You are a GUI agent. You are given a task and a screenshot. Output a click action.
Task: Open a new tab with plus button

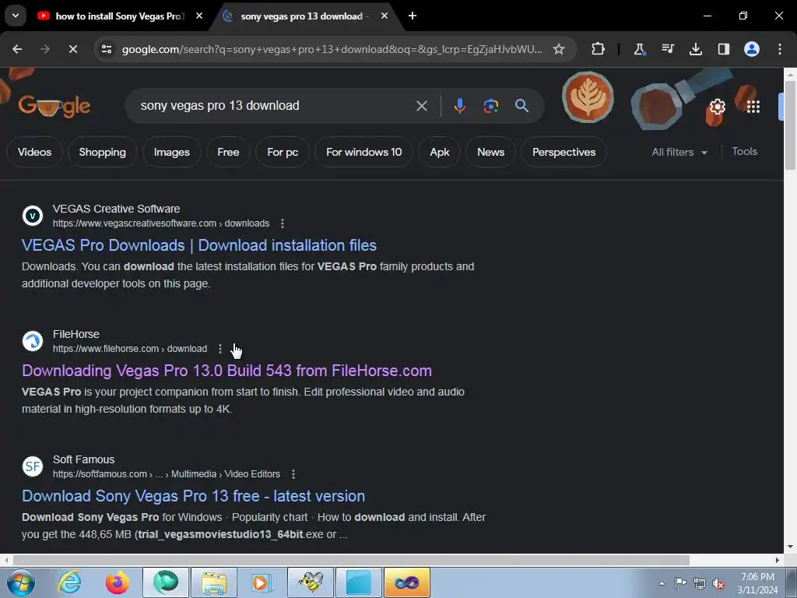tap(413, 16)
